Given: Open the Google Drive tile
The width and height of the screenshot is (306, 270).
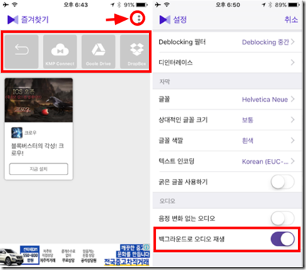Looking at the screenshot, I should pyautogui.click(x=98, y=52).
